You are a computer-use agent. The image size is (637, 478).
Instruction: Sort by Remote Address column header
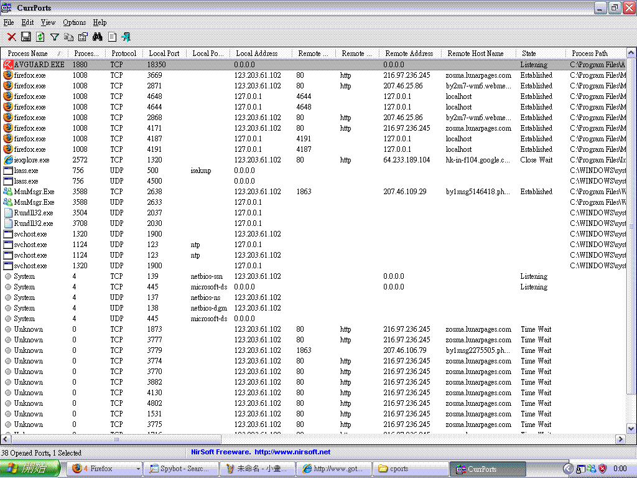coord(409,54)
